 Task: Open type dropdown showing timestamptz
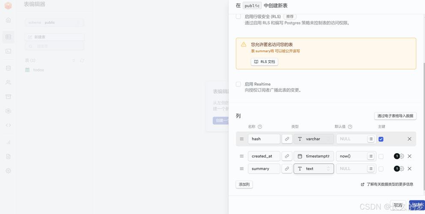pos(314,156)
